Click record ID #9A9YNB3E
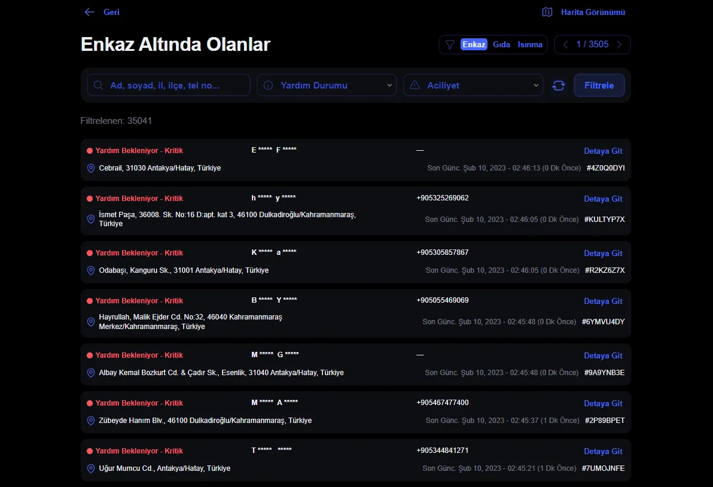The height and width of the screenshot is (487, 713). 604,373
